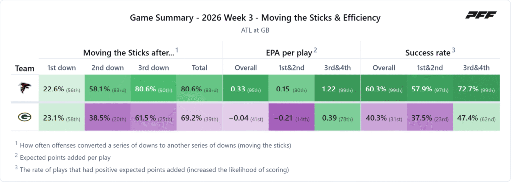Click Packers 38.5% 2nd down cell
The image size is (511, 182).
click(x=108, y=117)
